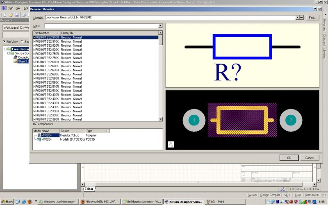Click the component list scroll up arrow
The width and height of the screenshot is (328, 205).
tap(160, 33)
